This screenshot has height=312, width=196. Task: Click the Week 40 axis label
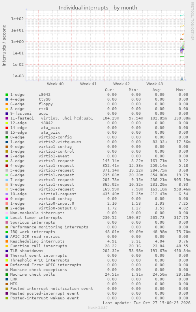click(x=55, y=84)
